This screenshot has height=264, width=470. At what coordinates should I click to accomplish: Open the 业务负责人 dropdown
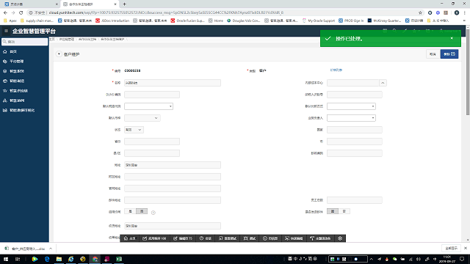[x=351, y=118]
